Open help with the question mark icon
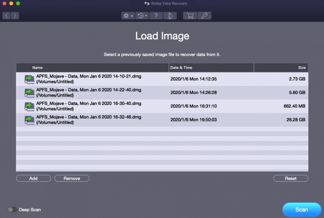 click(x=156, y=16)
